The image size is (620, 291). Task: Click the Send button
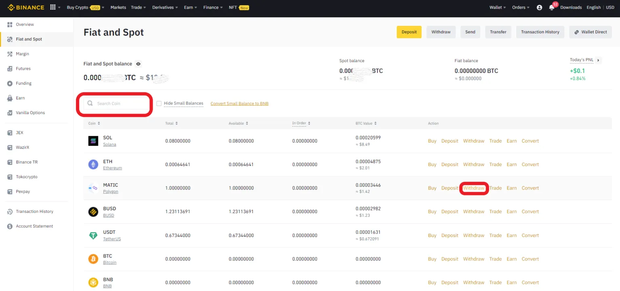pos(470,32)
